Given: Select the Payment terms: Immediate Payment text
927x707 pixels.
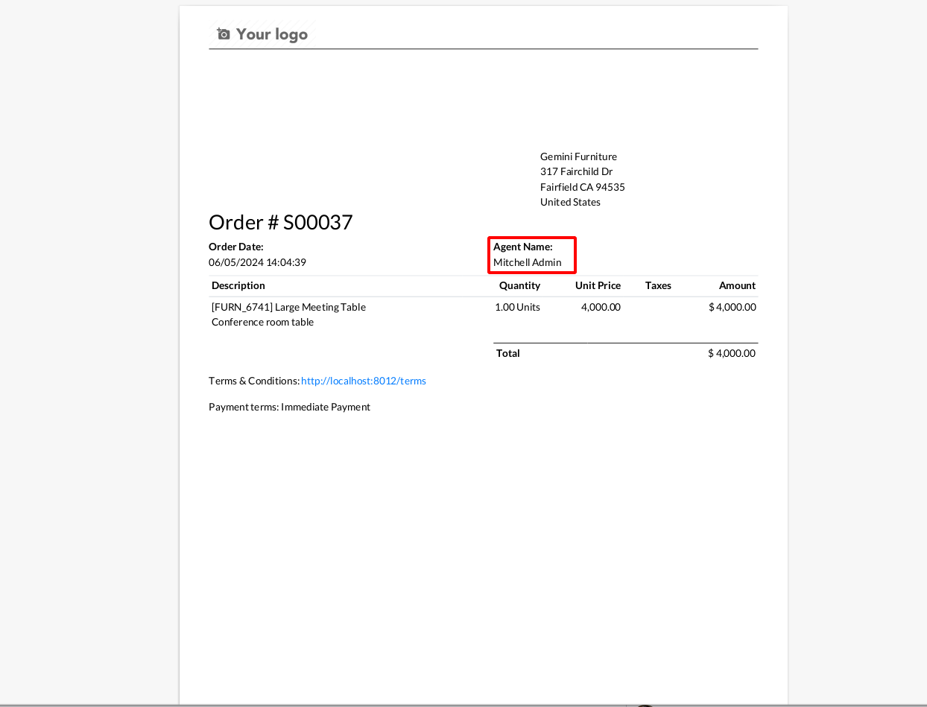Looking at the screenshot, I should coord(289,407).
